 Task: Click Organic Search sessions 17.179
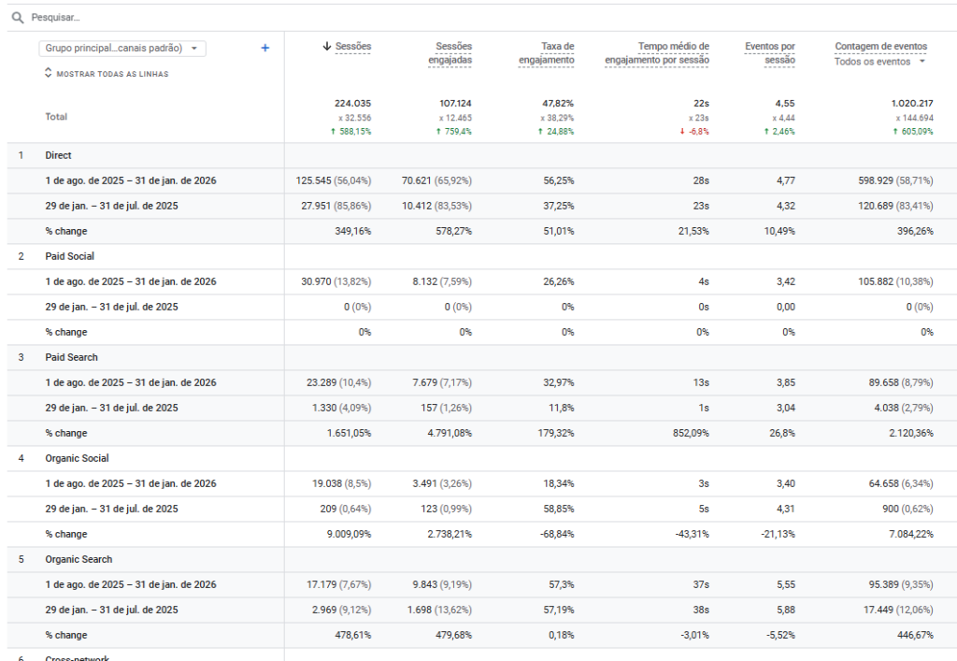[321, 584]
